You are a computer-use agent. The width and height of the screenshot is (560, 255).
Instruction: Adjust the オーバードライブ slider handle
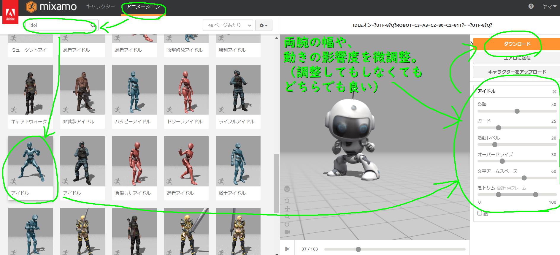[502, 161]
